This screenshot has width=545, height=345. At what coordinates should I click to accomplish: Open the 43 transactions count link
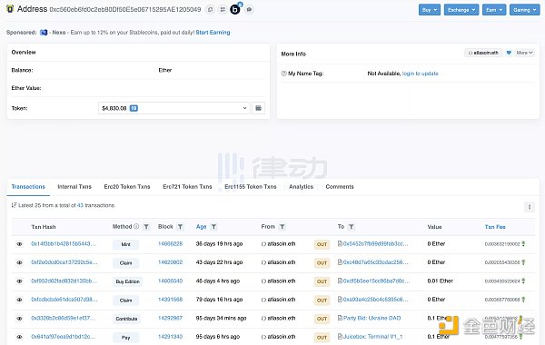(x=80, y=205)
